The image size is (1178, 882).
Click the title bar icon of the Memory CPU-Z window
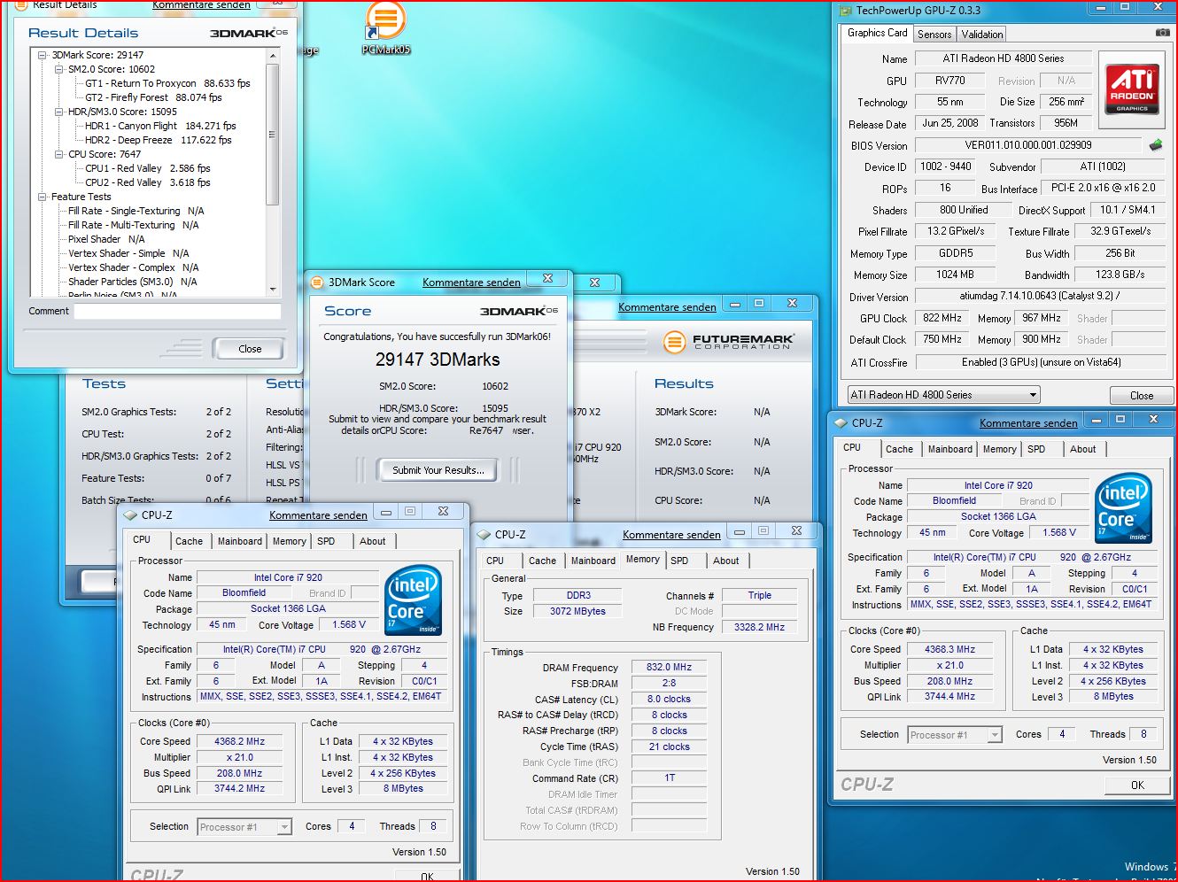tap(484, 535)
